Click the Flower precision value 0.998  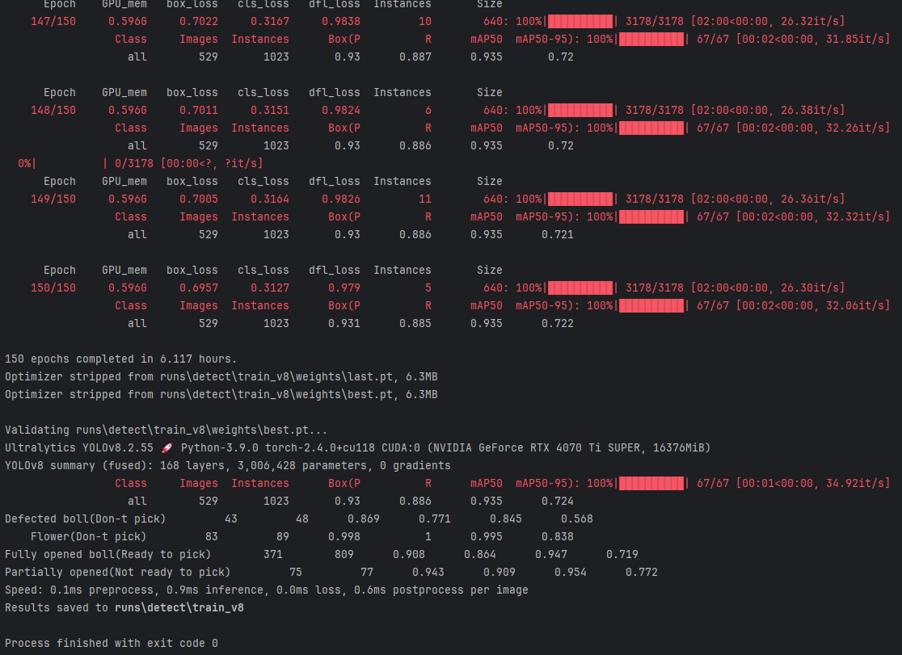(x=344, y=537)
